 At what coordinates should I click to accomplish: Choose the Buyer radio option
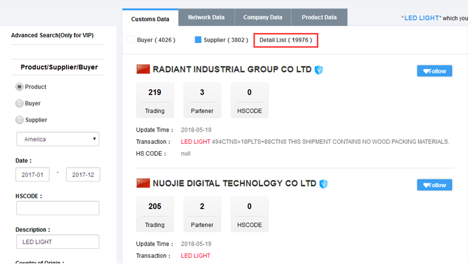tap(19, 104)
